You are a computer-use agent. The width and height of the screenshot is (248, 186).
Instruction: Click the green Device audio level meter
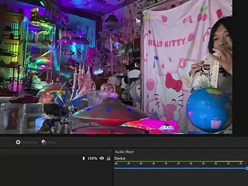click(x=165, y=162)
